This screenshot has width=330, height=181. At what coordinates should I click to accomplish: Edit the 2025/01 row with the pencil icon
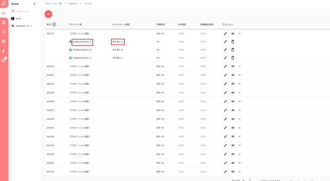(225, 34)
